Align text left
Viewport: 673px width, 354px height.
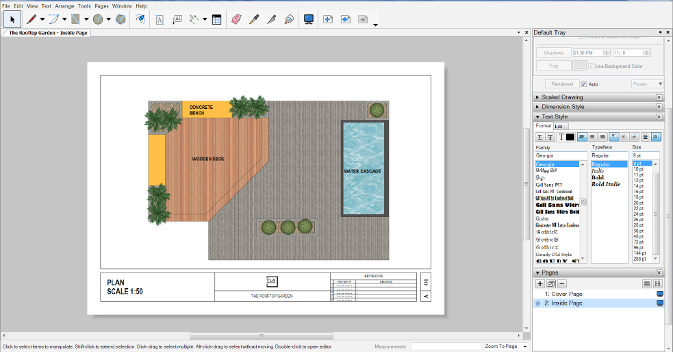coord(582,137)
